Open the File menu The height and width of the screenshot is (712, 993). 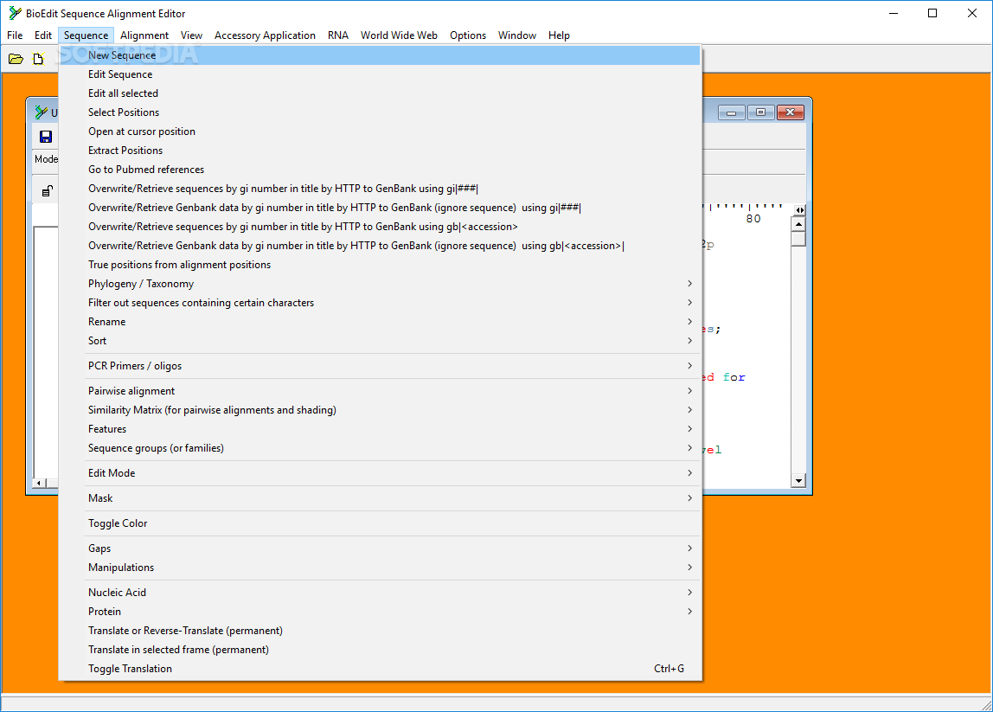click(x=15, y=35)
